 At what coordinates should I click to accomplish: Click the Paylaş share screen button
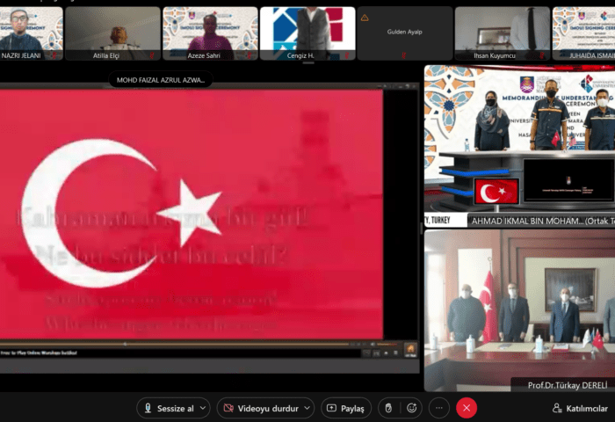[x=346, y=408]
